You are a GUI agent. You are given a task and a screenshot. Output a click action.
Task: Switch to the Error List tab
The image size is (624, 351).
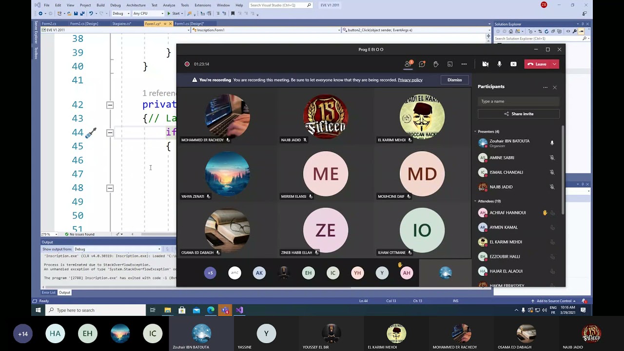click(49, 292)
